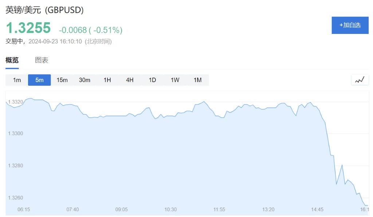Switch chart to 15m interval
Image resolution: width=373 pixels, height=217 pixels.
point(62,80)
